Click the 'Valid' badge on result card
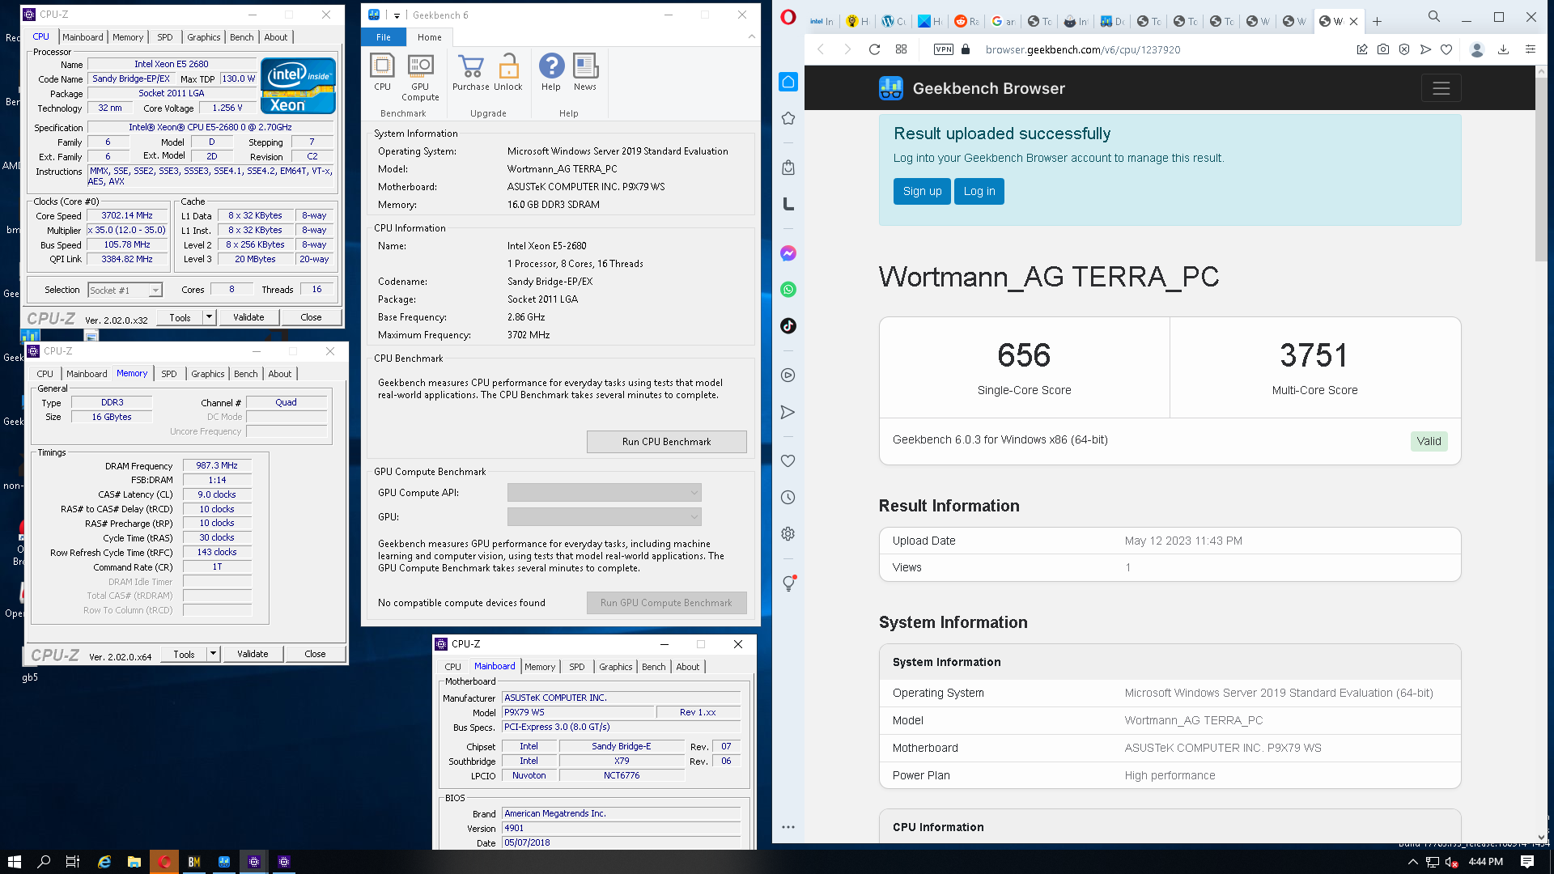The image size is (1554, 874). tap(1429, 441)
